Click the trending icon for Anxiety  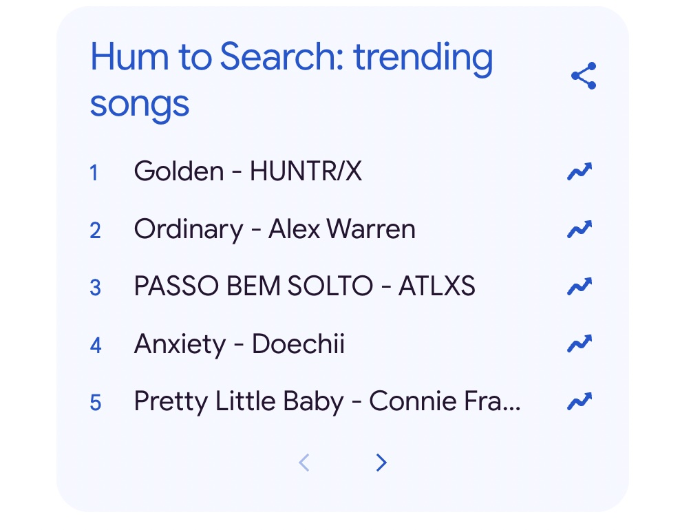[x=580, y=343]
